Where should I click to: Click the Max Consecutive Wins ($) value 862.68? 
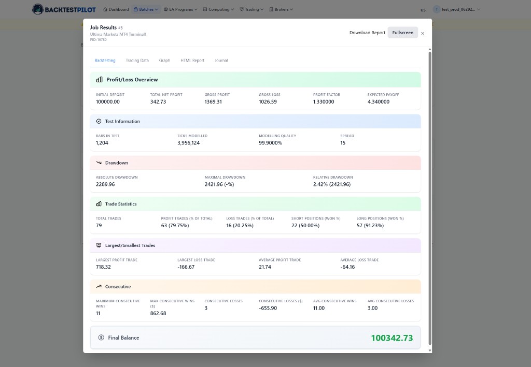pyautogui.click(x=158, y=313)
